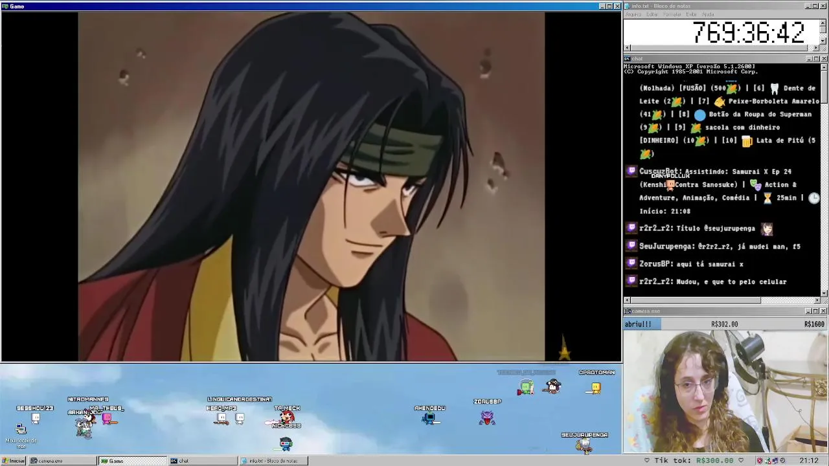Click the green robot avatar character
This screenshot has height=466, width=829.
point(526,388)
